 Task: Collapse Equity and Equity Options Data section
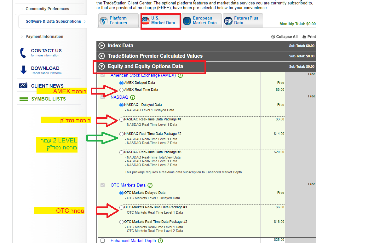point(101,67)
